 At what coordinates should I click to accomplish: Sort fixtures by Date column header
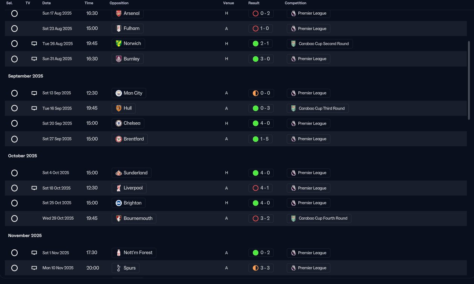[47, 3]
